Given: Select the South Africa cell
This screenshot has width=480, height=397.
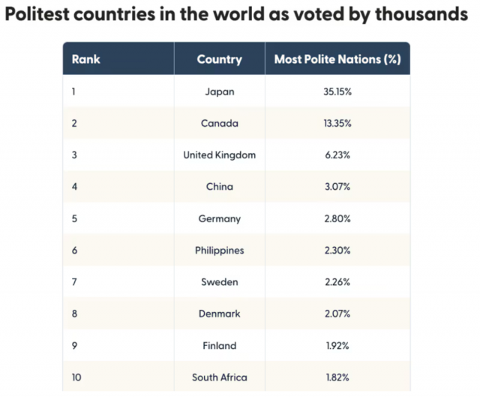Looking at the screenshot, I should [219, 377].
